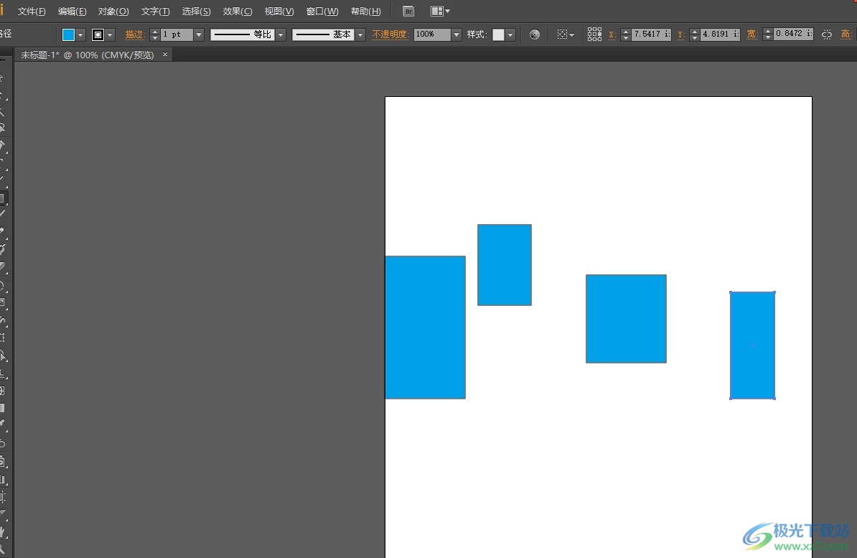Open the fill color dropdown arrow

pos(81,34)
